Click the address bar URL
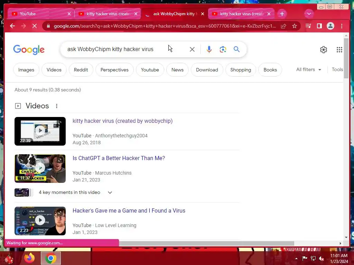This screenshot has height=265, width=354. pos(165,26)
